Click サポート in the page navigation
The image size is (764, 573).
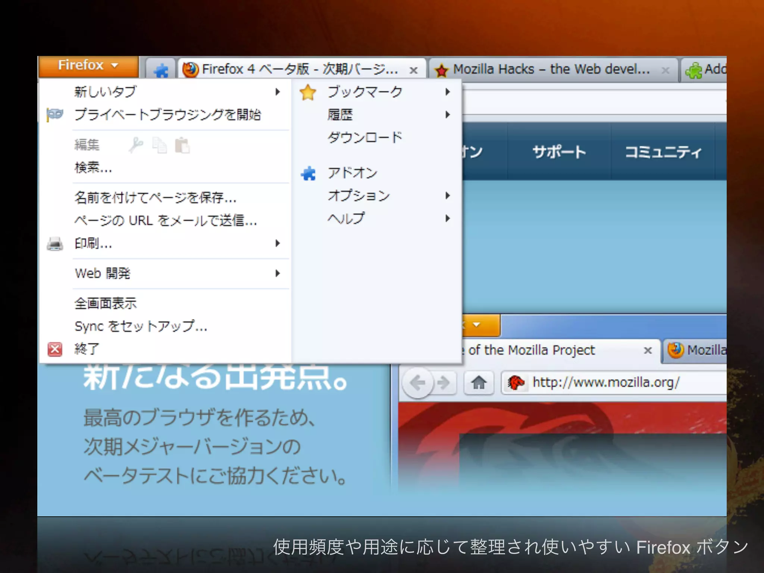click(x=559, y=152)
